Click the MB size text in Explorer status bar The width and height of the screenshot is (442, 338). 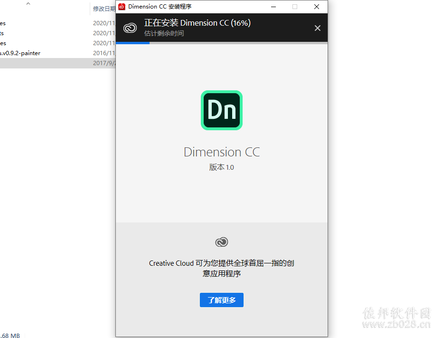[x=10, y=336]
